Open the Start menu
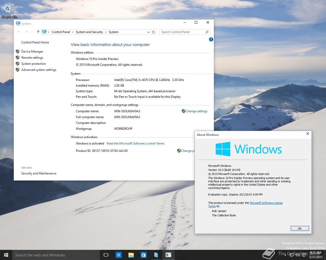The width and height of the screenshot is (326, 260). pos(6,255)
